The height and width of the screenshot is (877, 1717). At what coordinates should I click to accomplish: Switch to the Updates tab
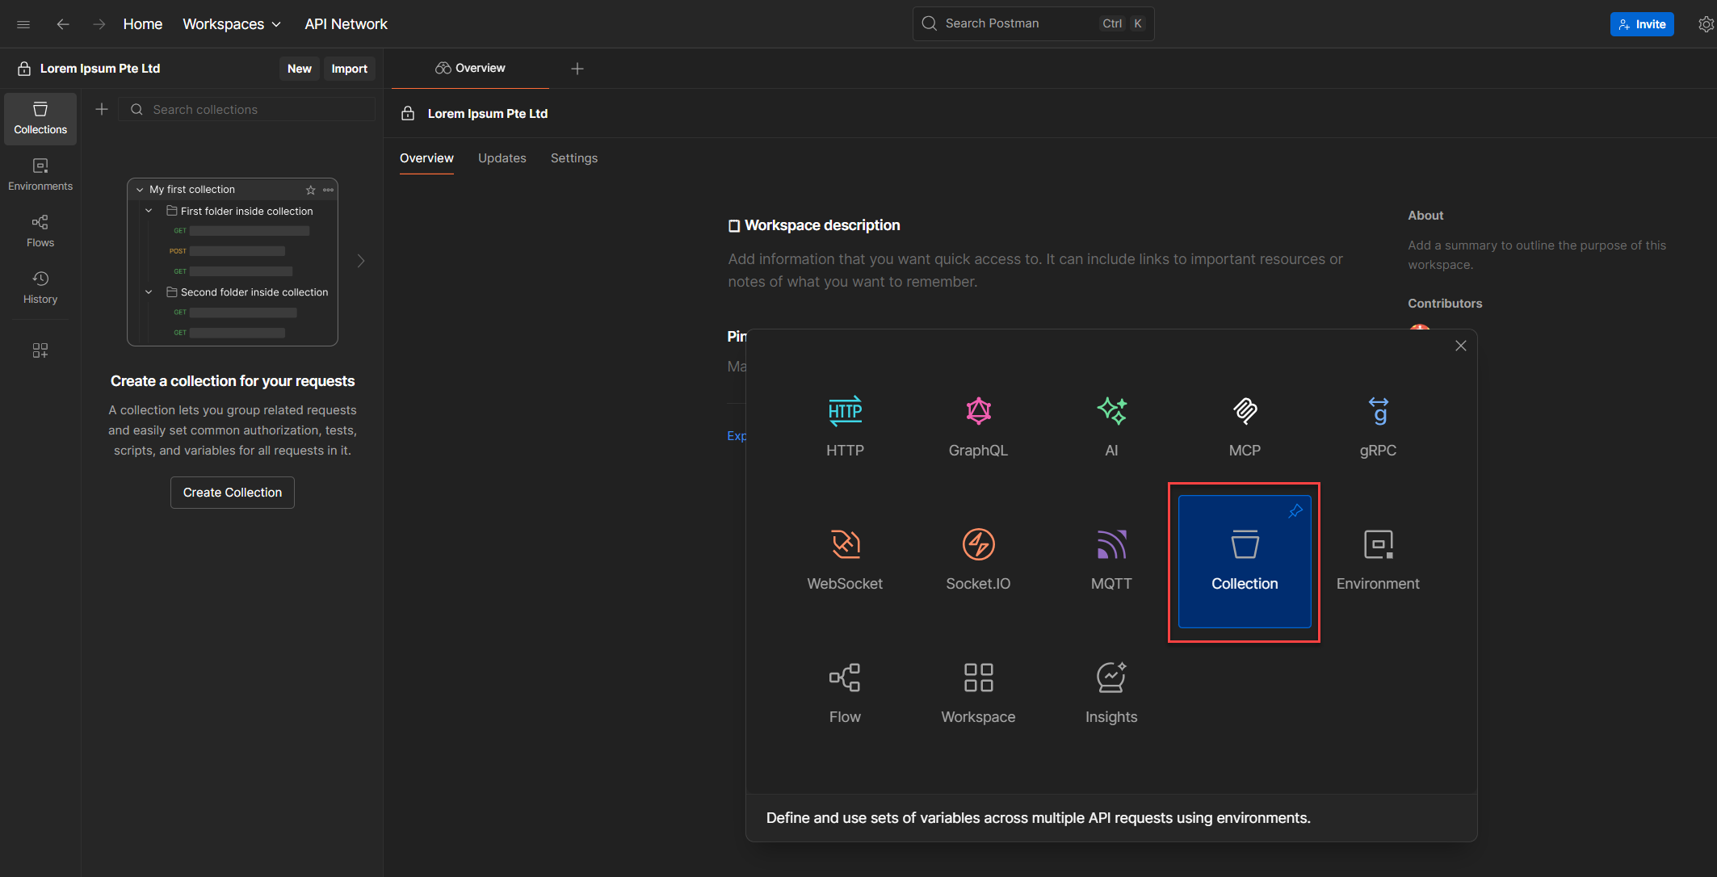(502, 158)
